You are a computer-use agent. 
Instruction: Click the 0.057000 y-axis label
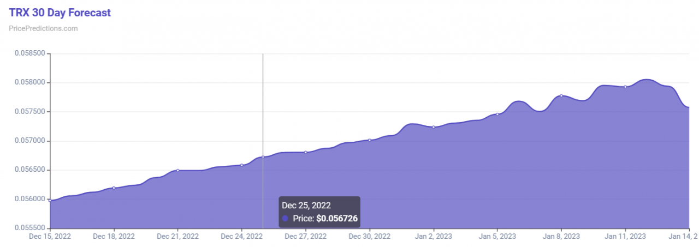tap(29, 141)
